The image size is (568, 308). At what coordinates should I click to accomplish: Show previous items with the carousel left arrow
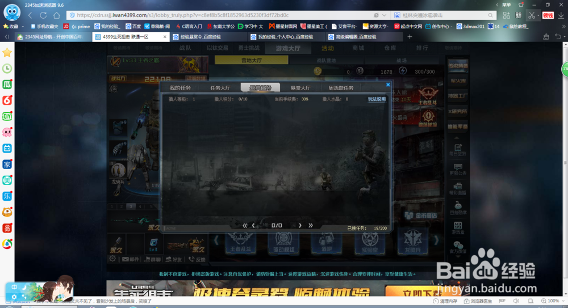click(x=216, y=240)
